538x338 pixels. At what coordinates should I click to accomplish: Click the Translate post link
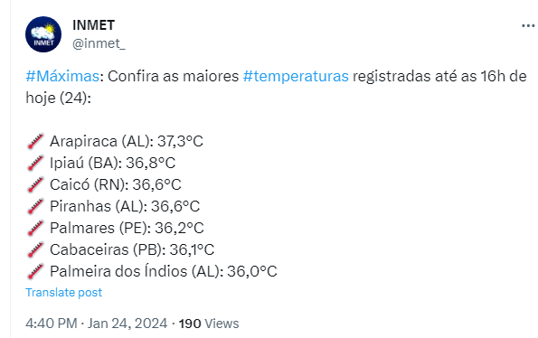click(x=64, y=293)
